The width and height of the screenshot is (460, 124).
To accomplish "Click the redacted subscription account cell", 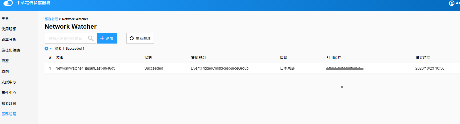I will click(x=345, y=68).
